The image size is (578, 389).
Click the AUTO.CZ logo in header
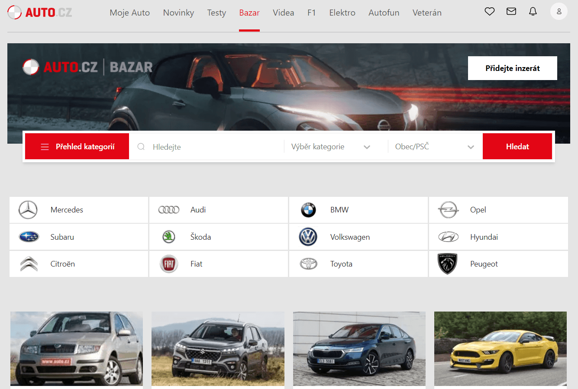click(40, 13)
